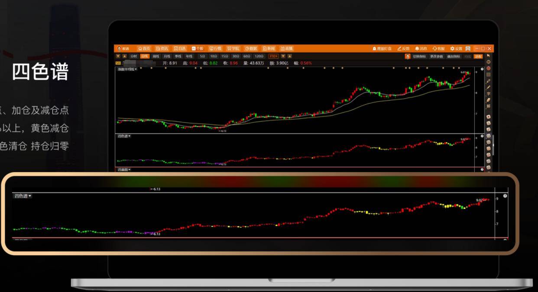The width and height of the screenshot is (538, 292).
Task: Click the grid tool icon in right sidebar
Action: (488, 74)
